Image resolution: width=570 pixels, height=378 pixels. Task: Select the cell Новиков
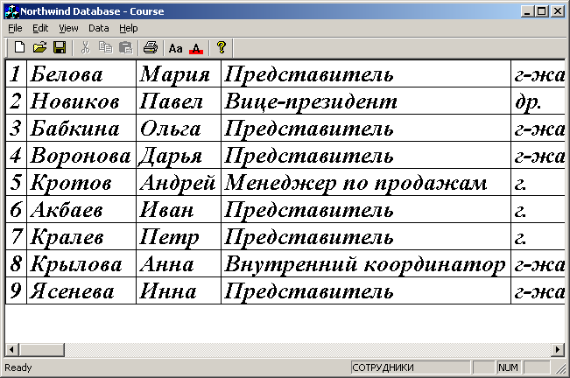tap(81, 101)
